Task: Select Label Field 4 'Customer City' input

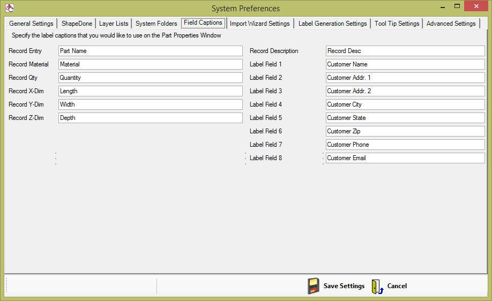Action: (405, 104)
